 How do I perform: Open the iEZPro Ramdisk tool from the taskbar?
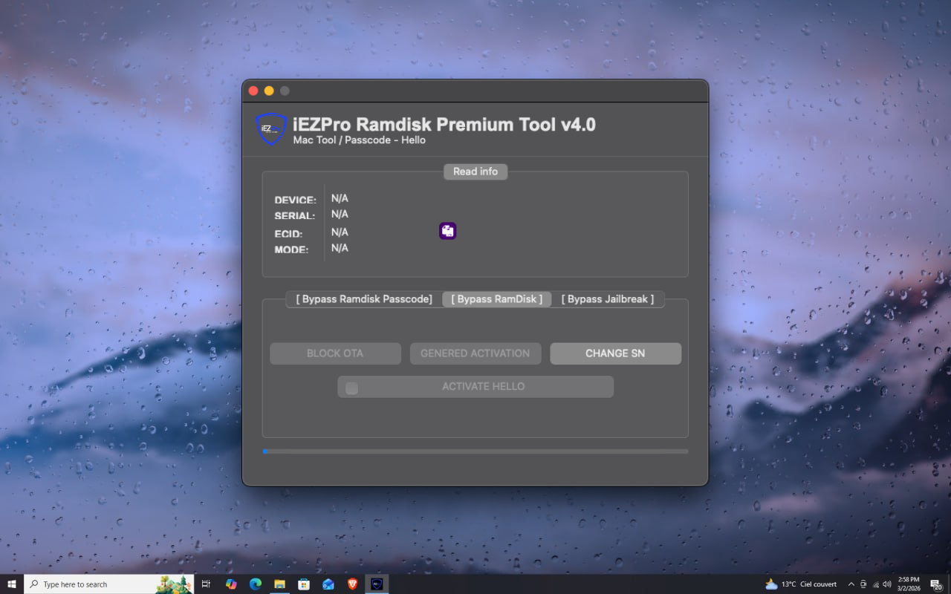point(377,584)
